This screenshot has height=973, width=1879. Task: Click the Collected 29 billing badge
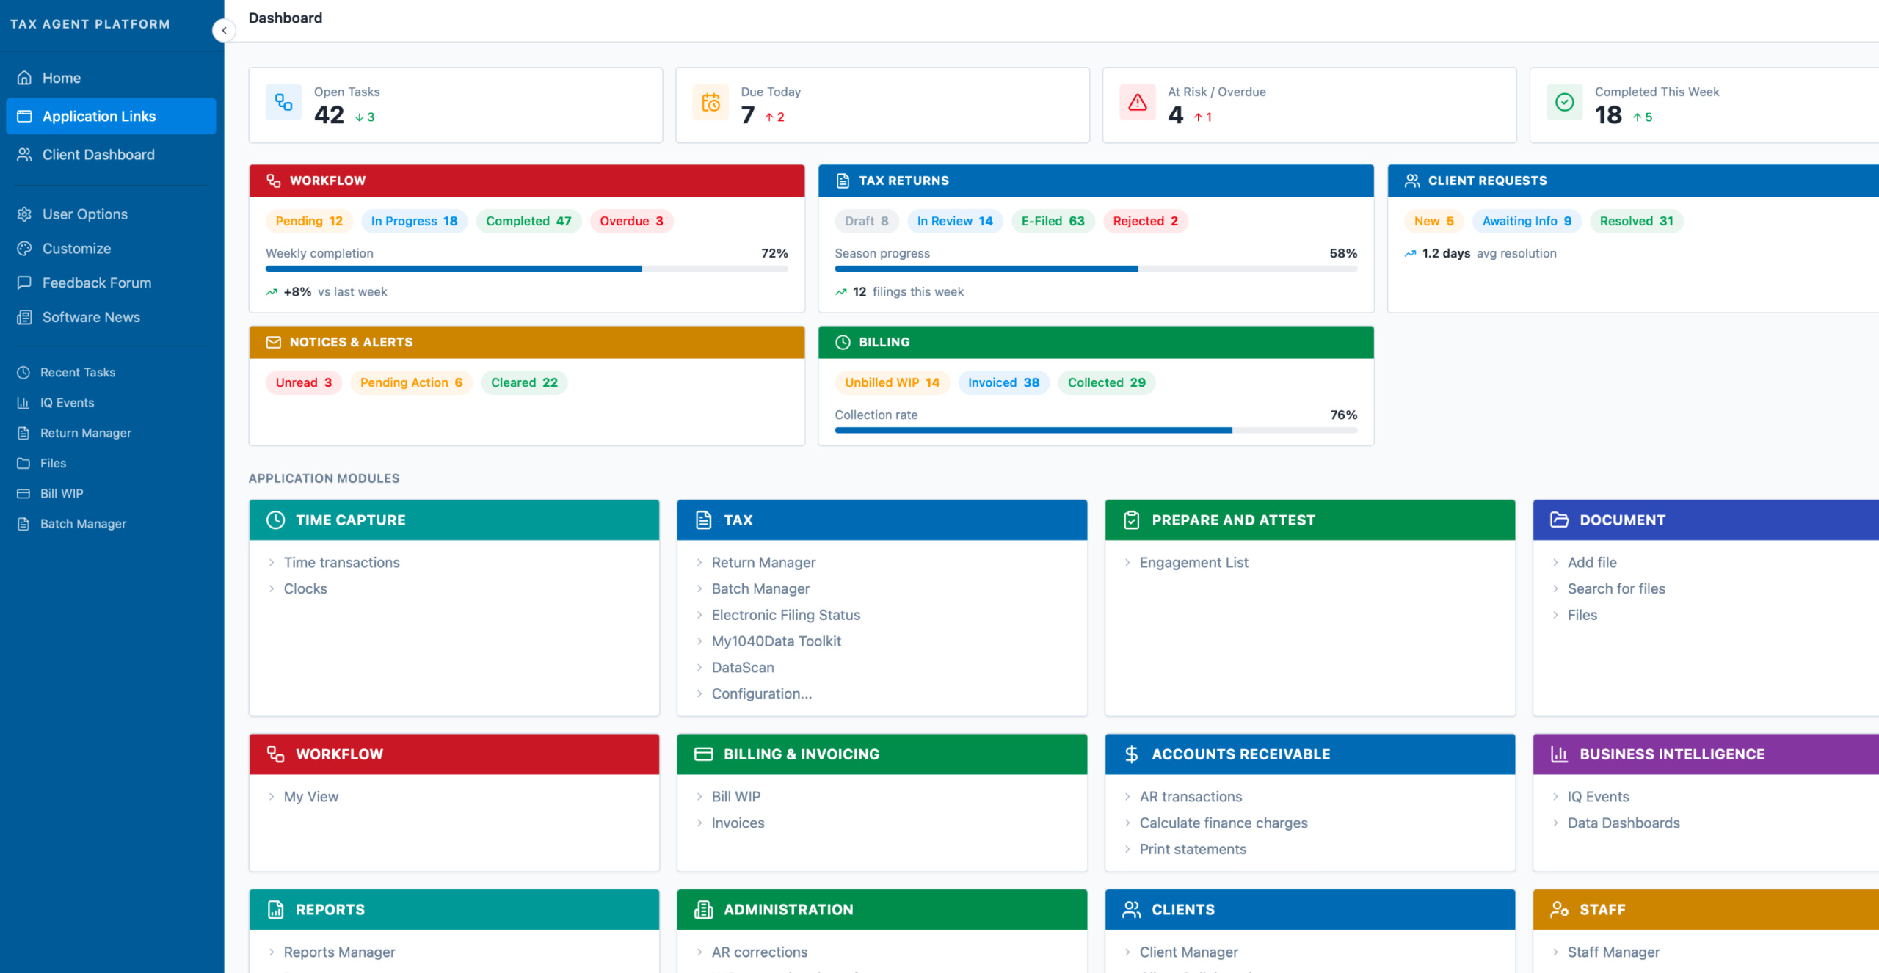click(1106, 382)
